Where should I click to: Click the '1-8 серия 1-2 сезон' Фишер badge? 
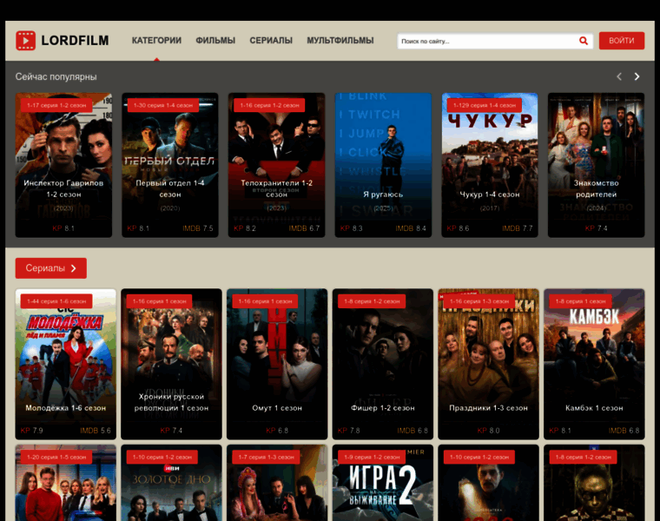(372, 301)
